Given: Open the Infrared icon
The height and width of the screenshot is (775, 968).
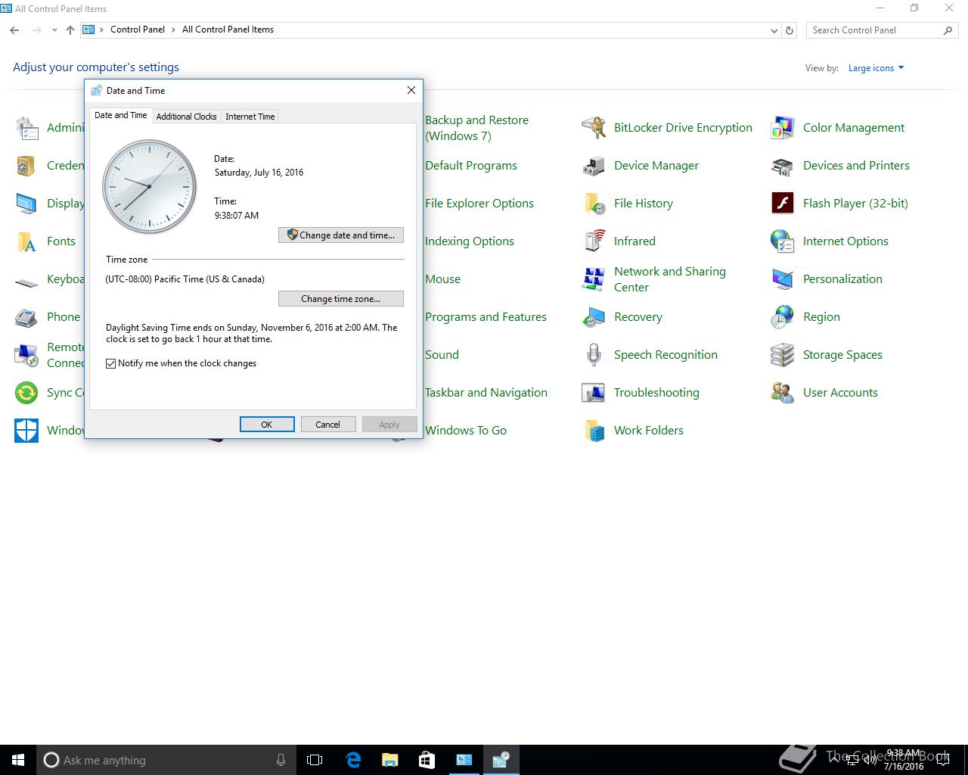Looking at the screenshot, I should point(594,241).
